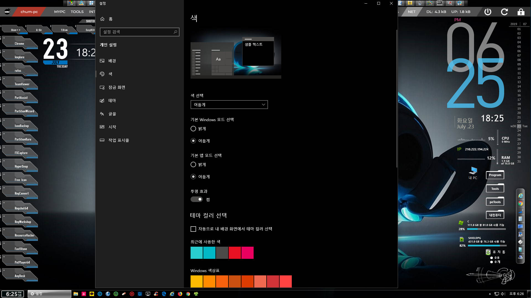The image size is (531, 298).
Task: Go to Settings home via the house icon
Action: [x=103, y=19]
